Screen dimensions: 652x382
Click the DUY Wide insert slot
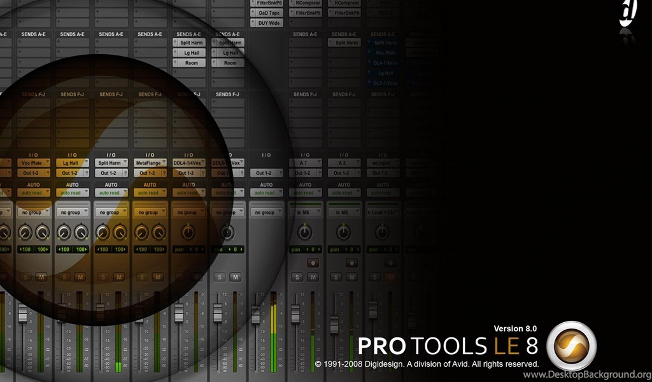(269, 23)
